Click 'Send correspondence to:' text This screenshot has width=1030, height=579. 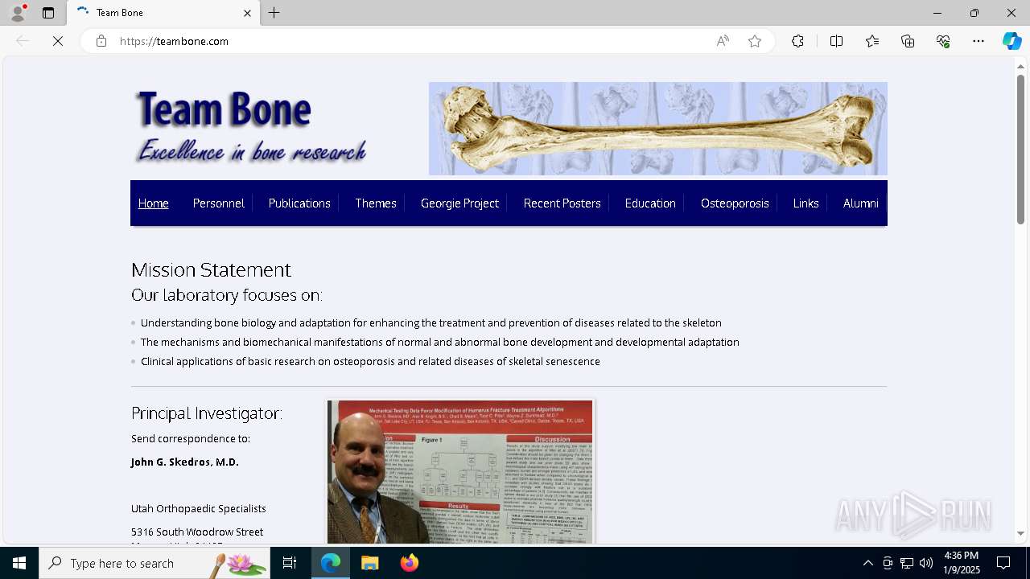pyautogui.click(x=191, y=438)
